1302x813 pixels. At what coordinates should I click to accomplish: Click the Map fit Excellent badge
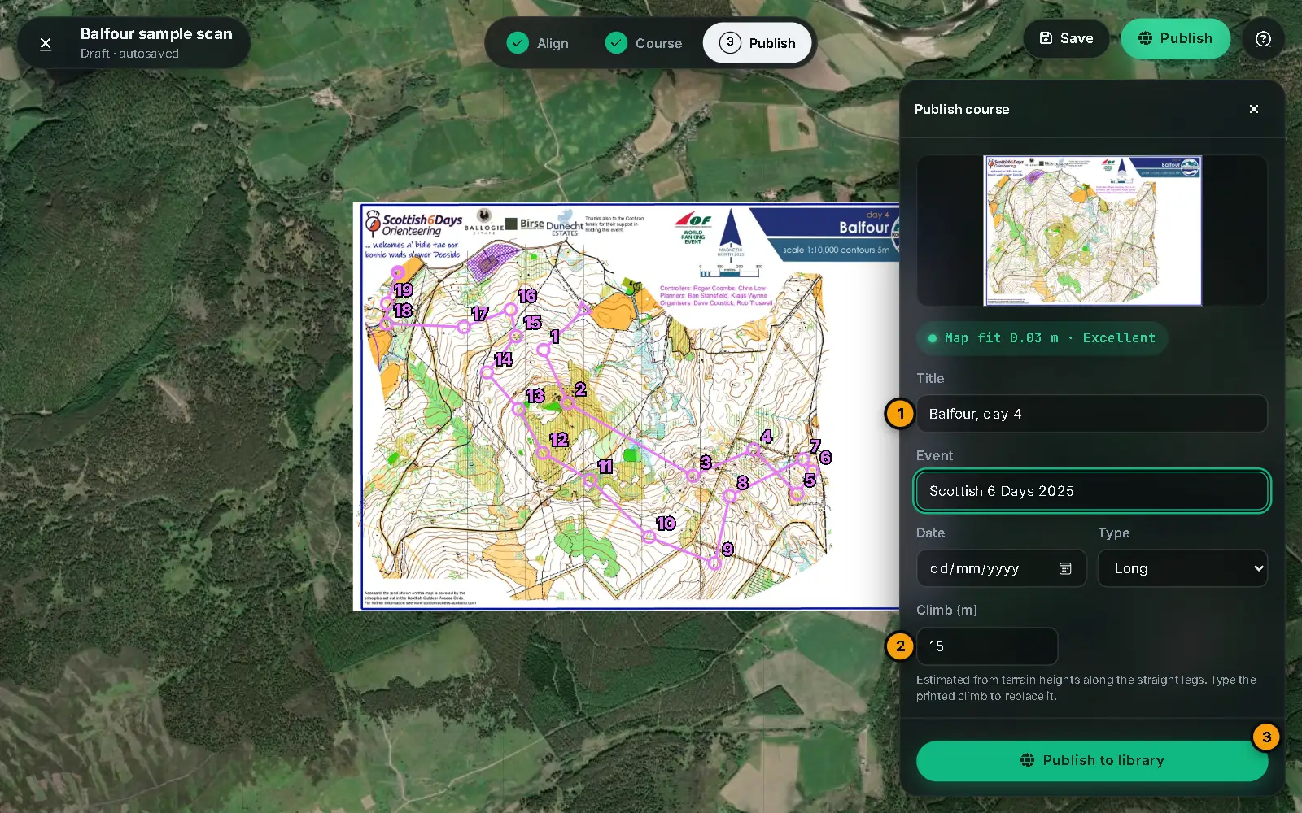pos(1042,338)
